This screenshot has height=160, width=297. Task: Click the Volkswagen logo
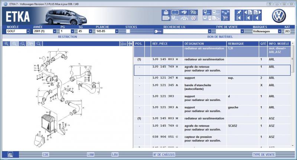click(279, 16)
